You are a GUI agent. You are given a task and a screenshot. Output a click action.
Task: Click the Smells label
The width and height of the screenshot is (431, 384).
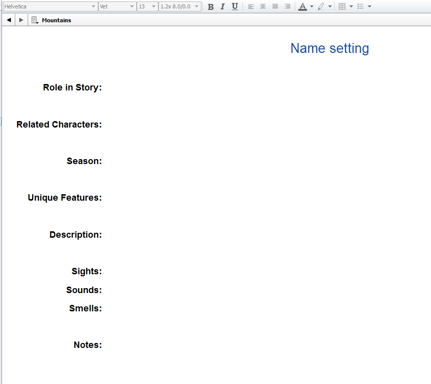tap(85, 308)
